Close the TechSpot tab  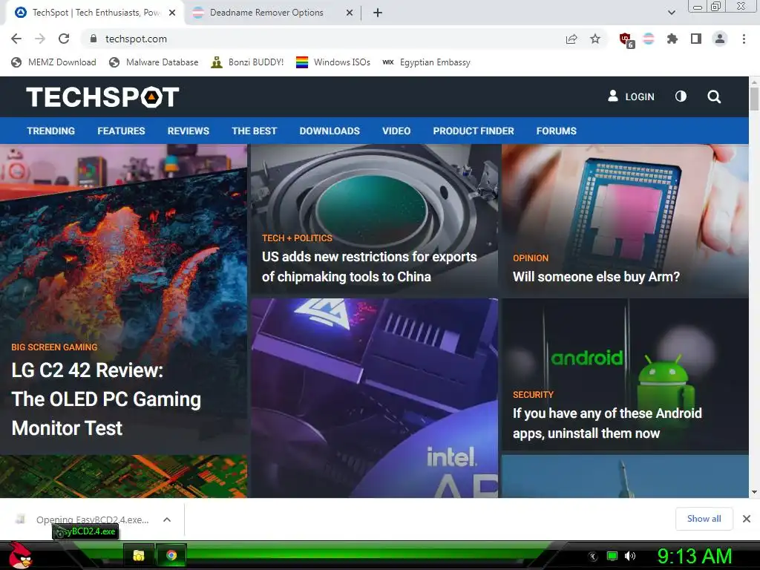[x=172, y=13]
